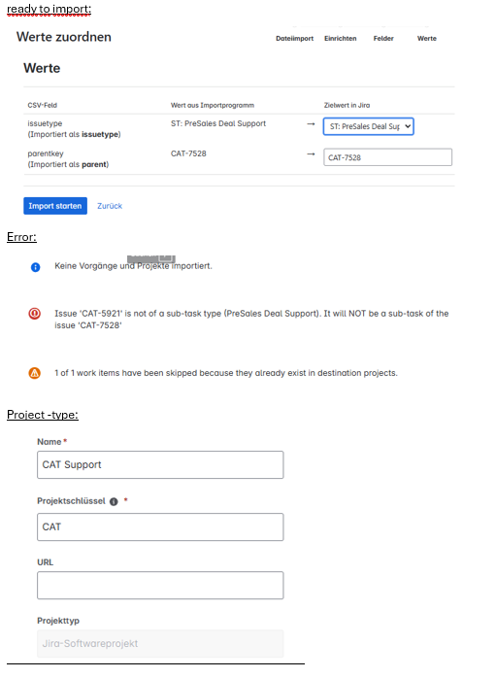
Task: Click the '1 of 1 work items have been skipped' message
Action: click(x=226, y=373)
